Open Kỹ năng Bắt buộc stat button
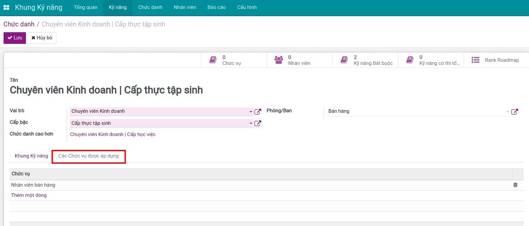Viewport: 529px width, 226px height. click(x=366, y=60)
